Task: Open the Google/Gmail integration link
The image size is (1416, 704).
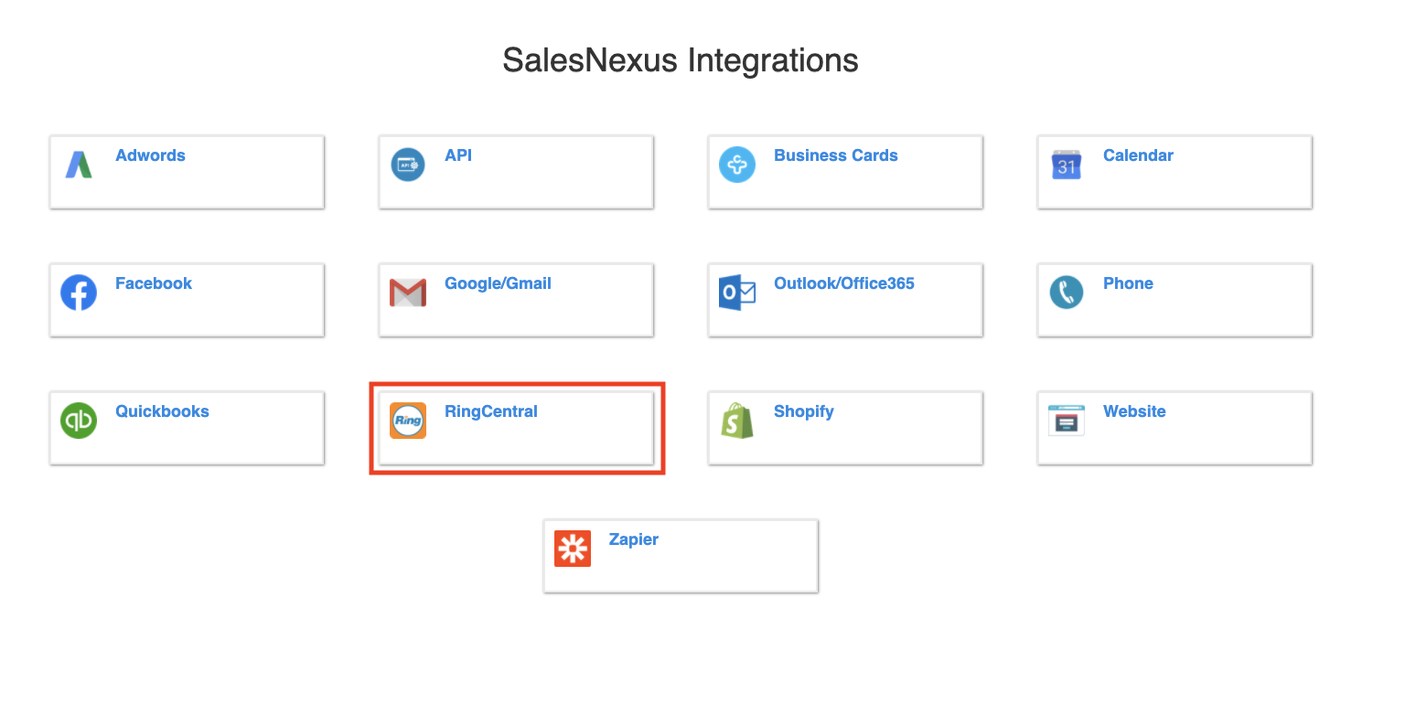Action: [x=498, y=283]
